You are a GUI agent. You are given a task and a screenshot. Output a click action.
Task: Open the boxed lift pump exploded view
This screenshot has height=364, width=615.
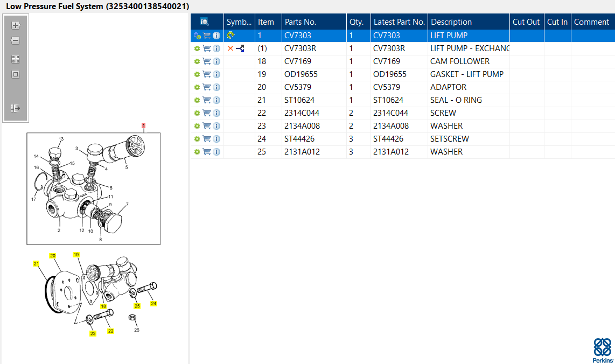(x=93, y=188)
